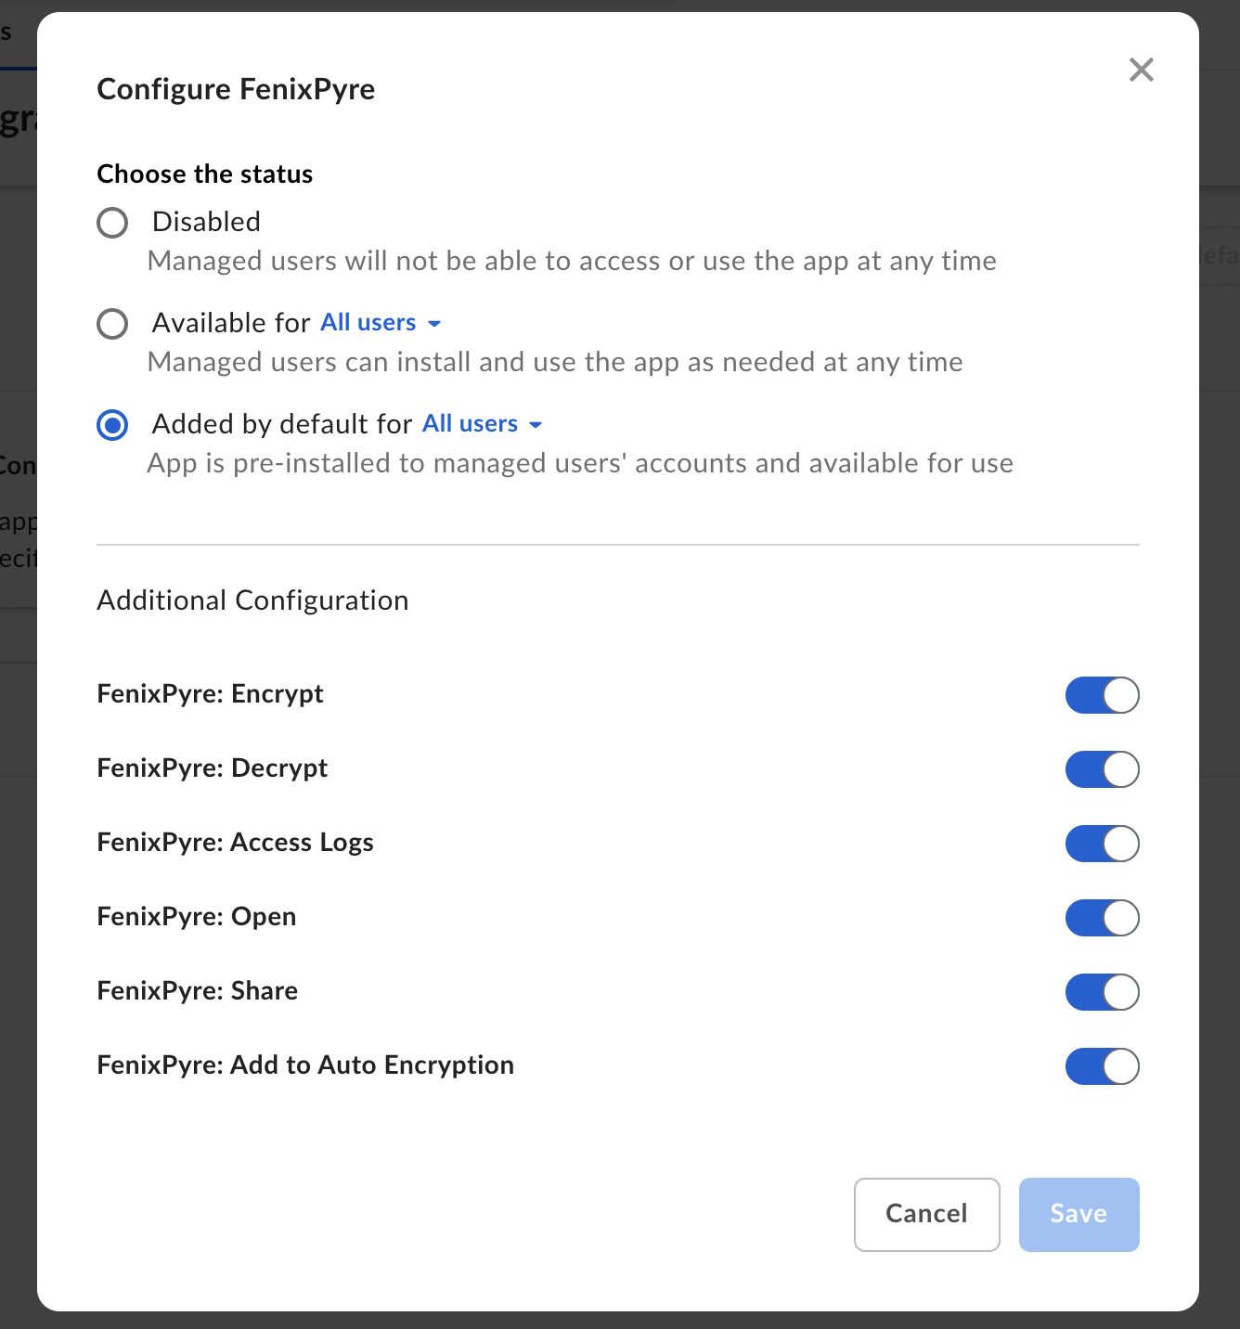Viewport: 1240px width, 1329px height.
Task: Select the Added by default radio option
Action: pos(112,425)
